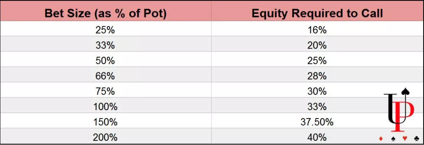The height and width of the screenshot is (145, 424).
Task: Click the 75% bet size cell
Action: pos(106,92)
